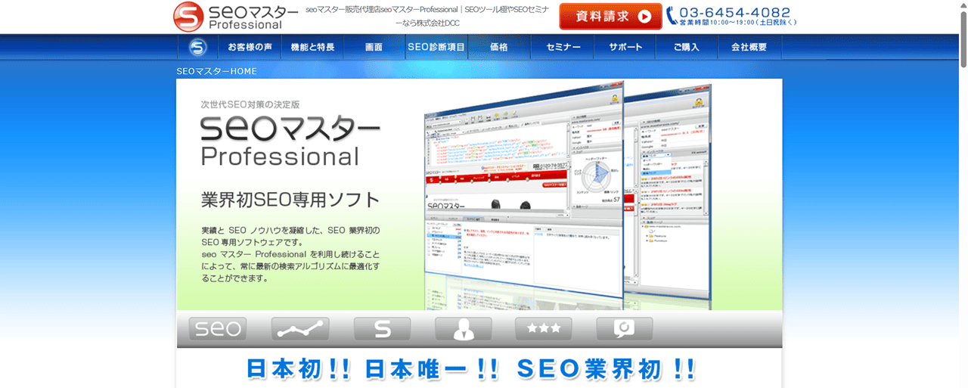This screenshot has width=968, height=388.
Task: Open the ご購入 purchase menu item
Action: pyautogui.click(x=687, y=47)
